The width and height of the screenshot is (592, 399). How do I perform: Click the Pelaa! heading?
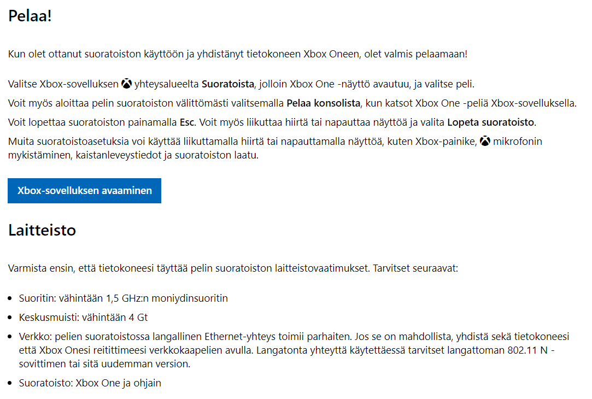pos(30,16)
